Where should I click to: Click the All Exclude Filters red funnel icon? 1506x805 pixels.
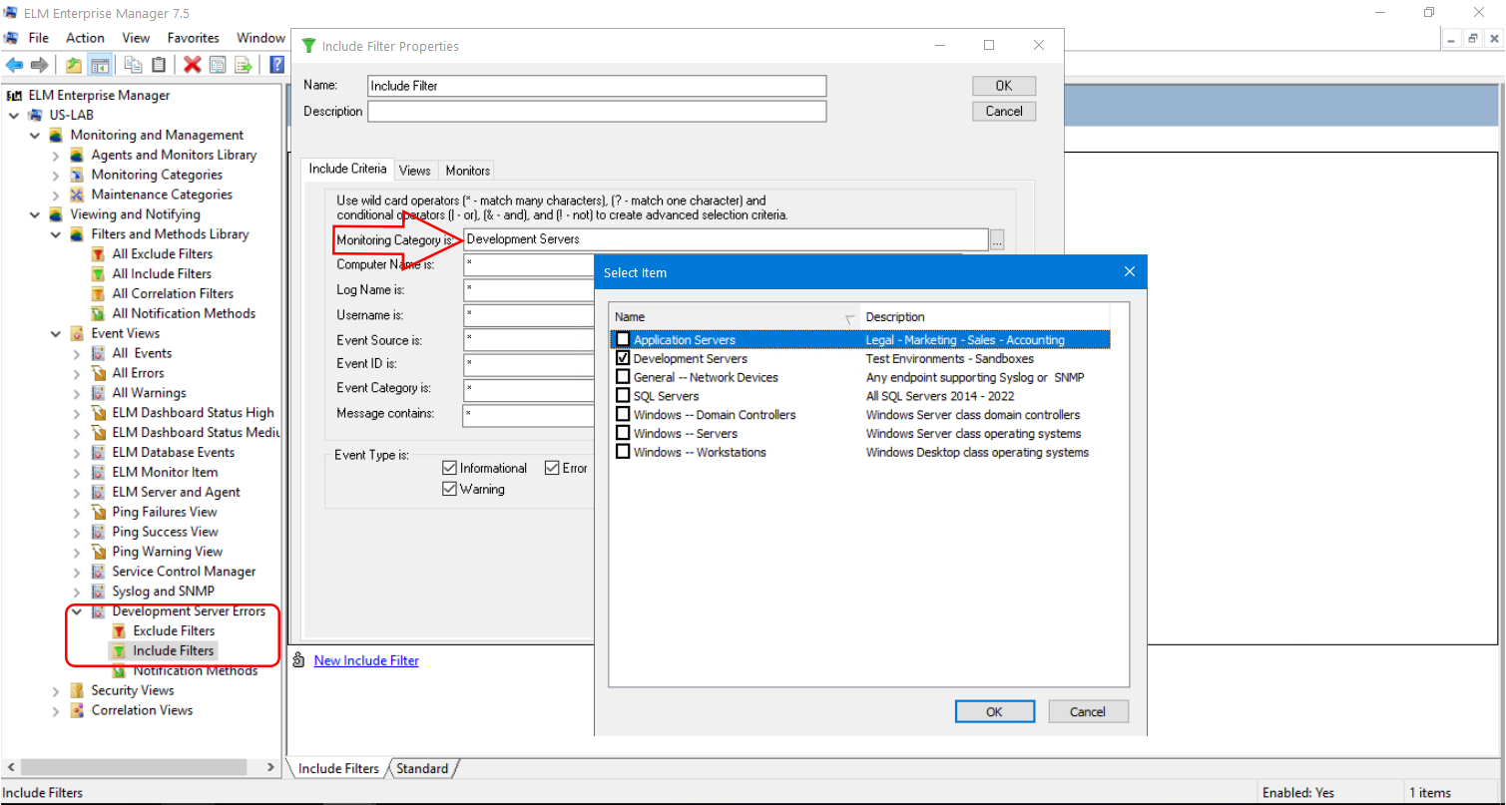tap(98, 254)
